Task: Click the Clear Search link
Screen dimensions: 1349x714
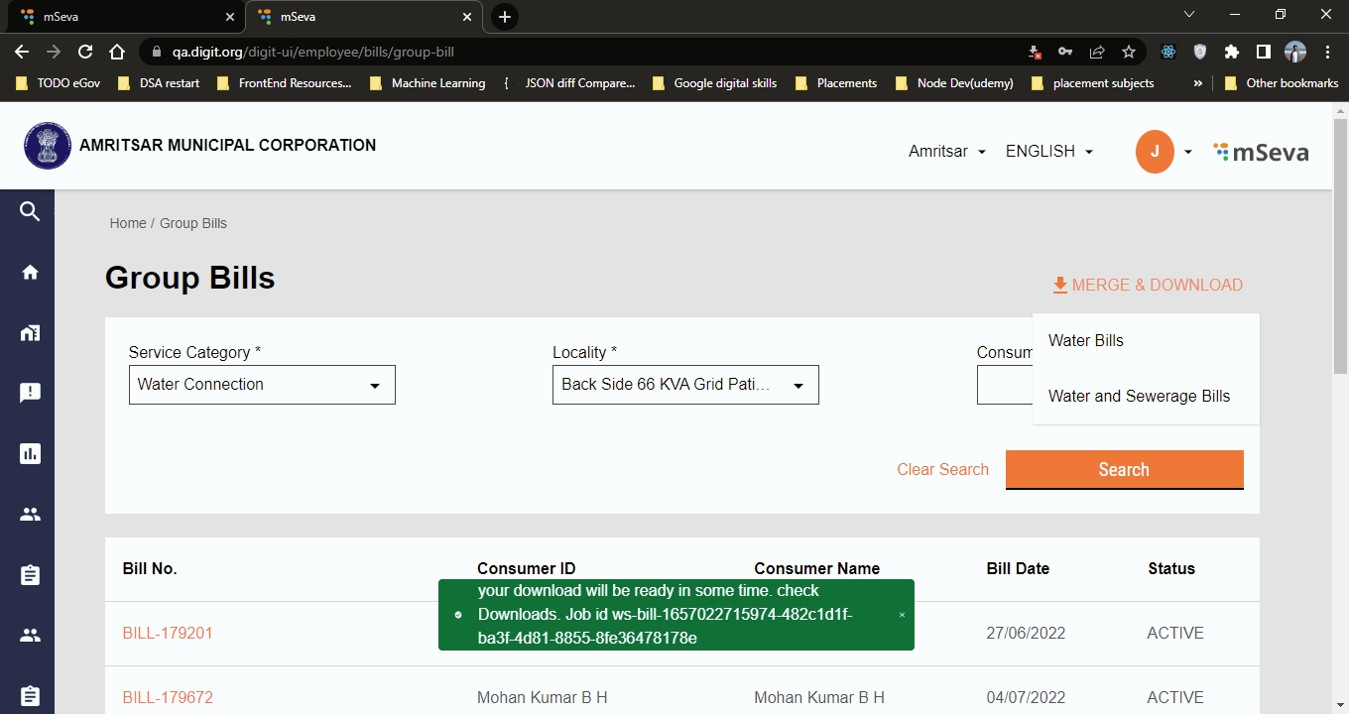Action: point(942,469)
